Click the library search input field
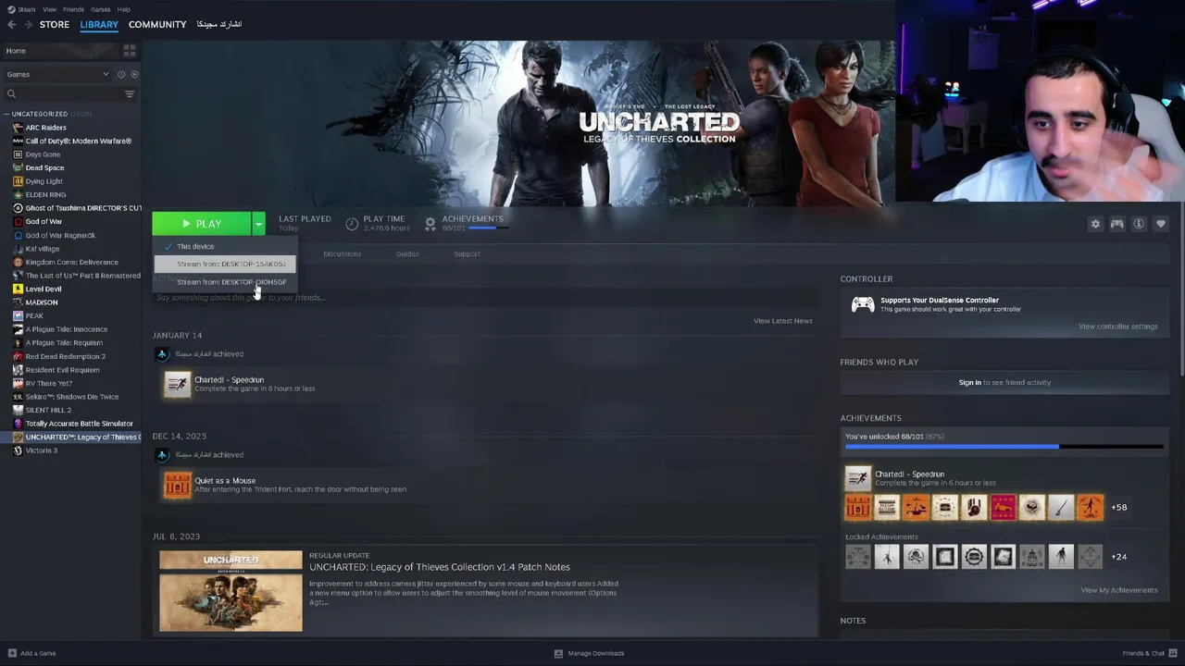The image size is (1185, 666). tap(69, 93)
